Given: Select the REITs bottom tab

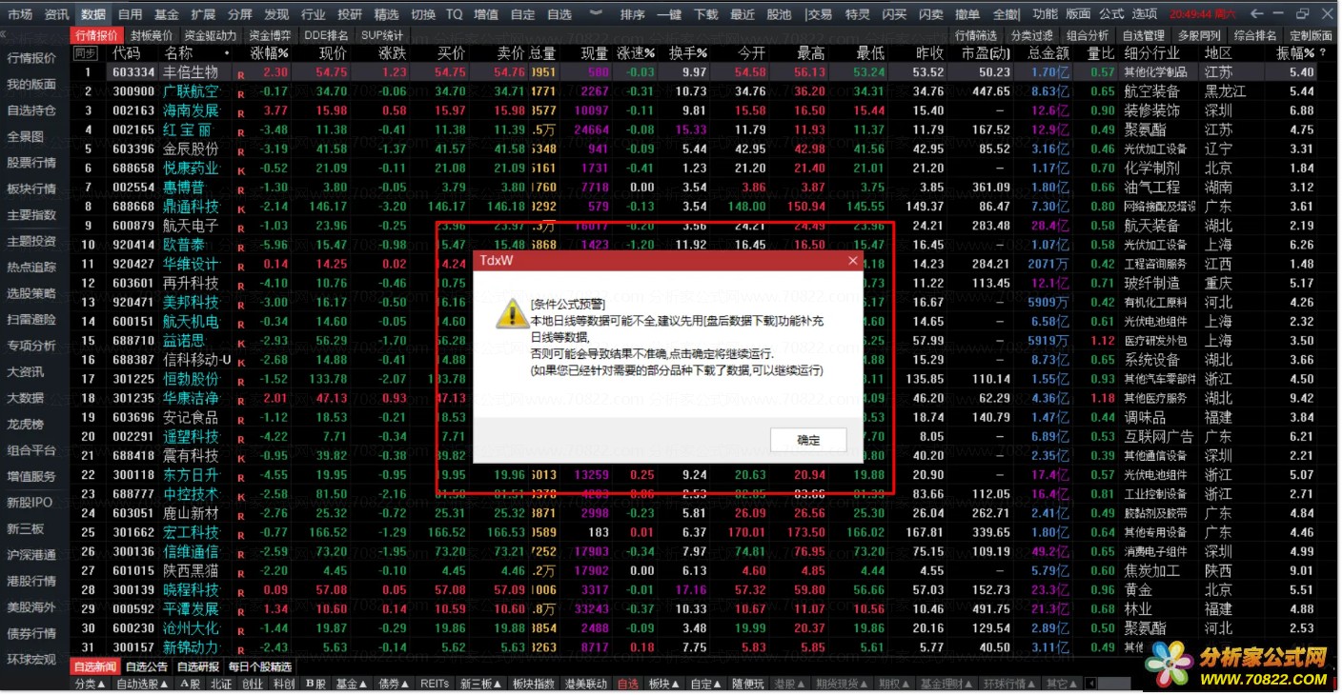Looking at the screenshot, I should tap(435, 684).
